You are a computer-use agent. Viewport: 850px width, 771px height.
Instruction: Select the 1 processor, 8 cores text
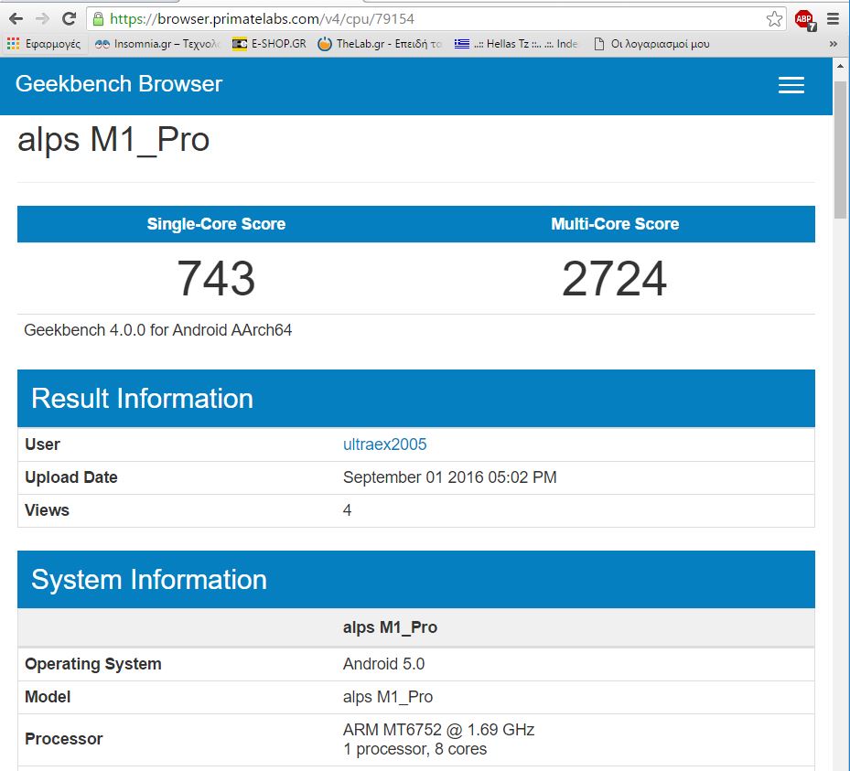click(x=414, y=749)
